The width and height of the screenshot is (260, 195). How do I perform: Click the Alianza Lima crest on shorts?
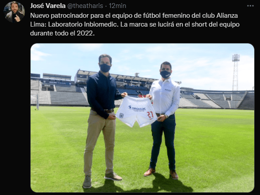click(121, 116)
